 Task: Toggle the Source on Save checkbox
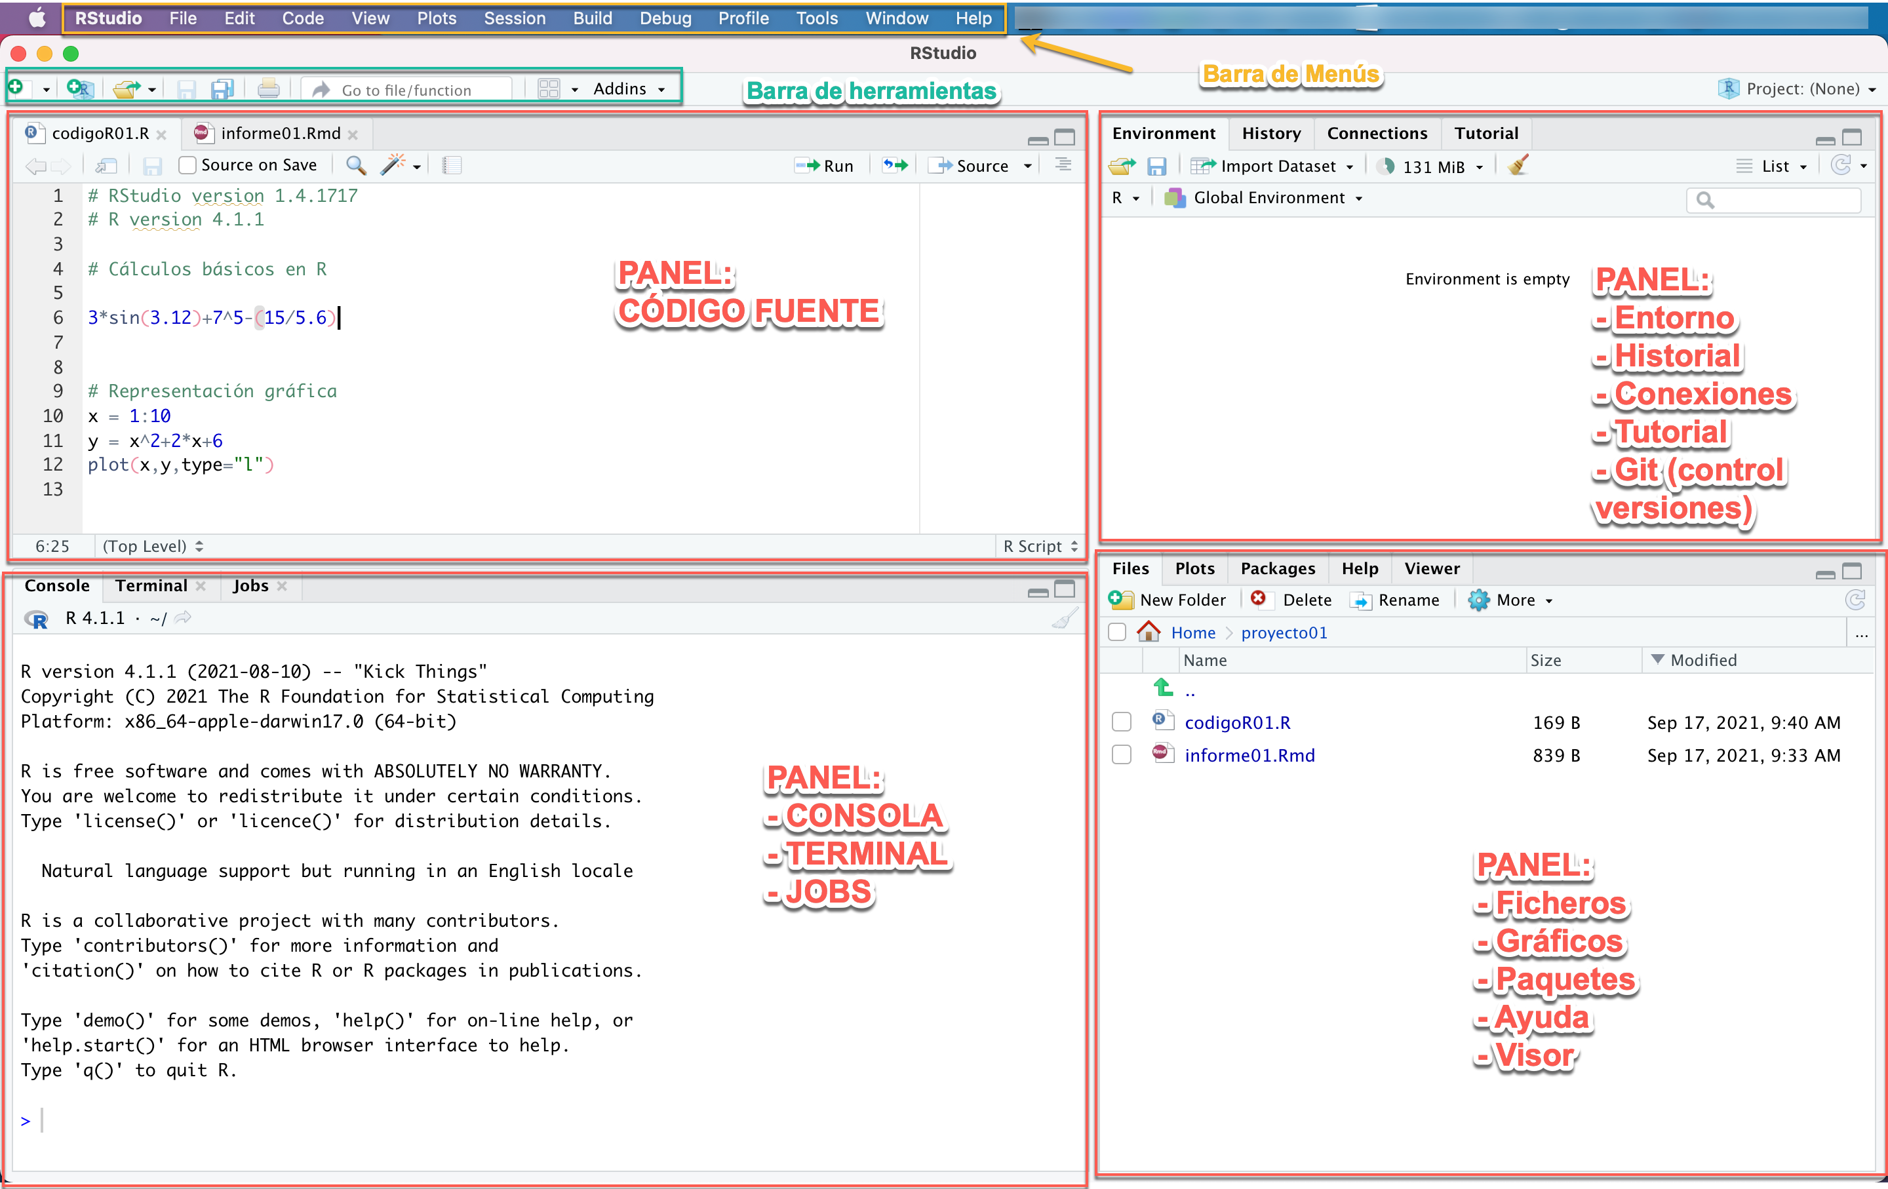187,165
